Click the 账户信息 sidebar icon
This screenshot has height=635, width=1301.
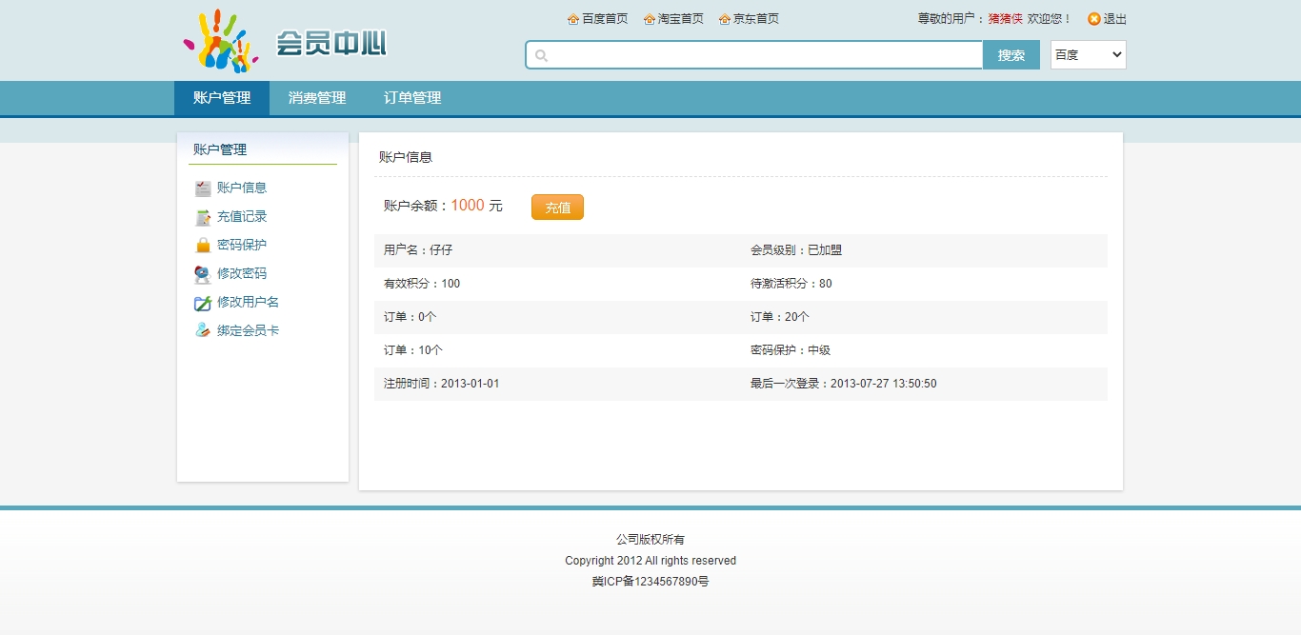[x=202, y=189]
